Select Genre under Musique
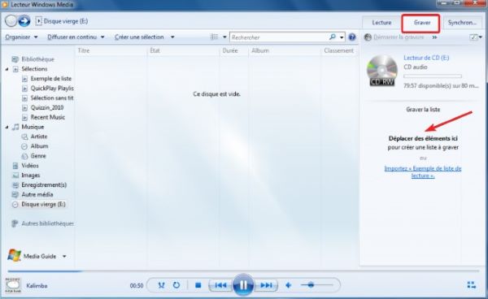 pyautogui.click(x=38, y=156)
